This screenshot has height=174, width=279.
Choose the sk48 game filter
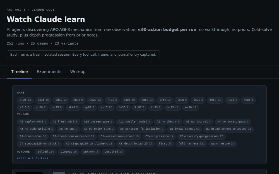click(x=73, y=107)
